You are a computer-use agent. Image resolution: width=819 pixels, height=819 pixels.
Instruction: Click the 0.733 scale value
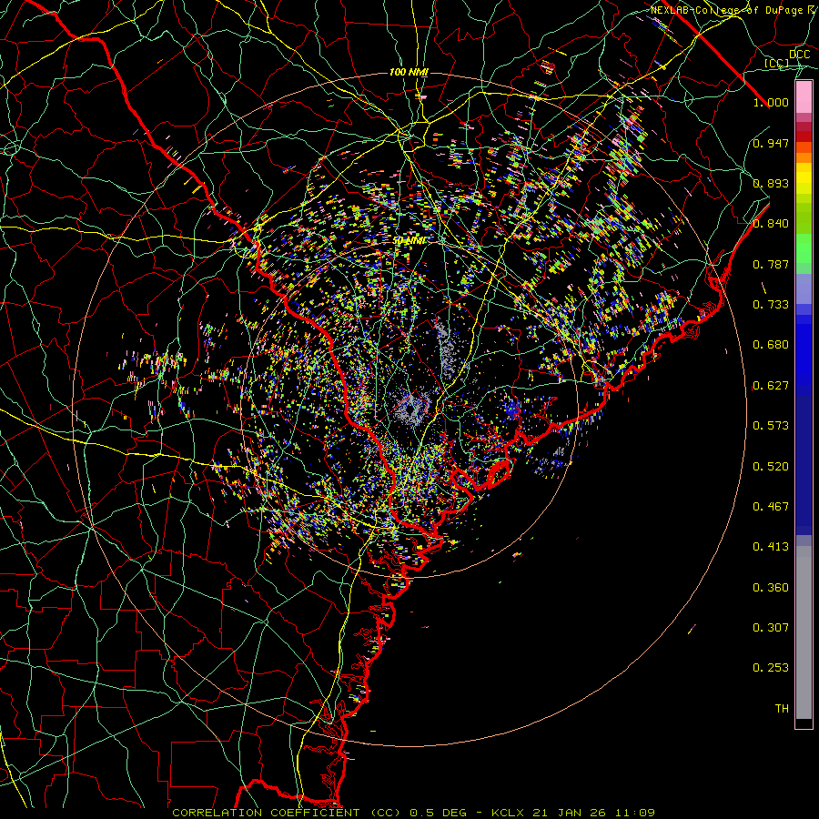coord(771,305)
